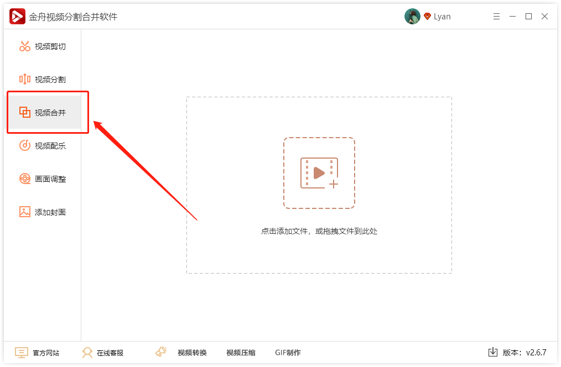Screen dimensions: 561x367
Task: Click the red app logo icon
Action: (x=17, y=16)
